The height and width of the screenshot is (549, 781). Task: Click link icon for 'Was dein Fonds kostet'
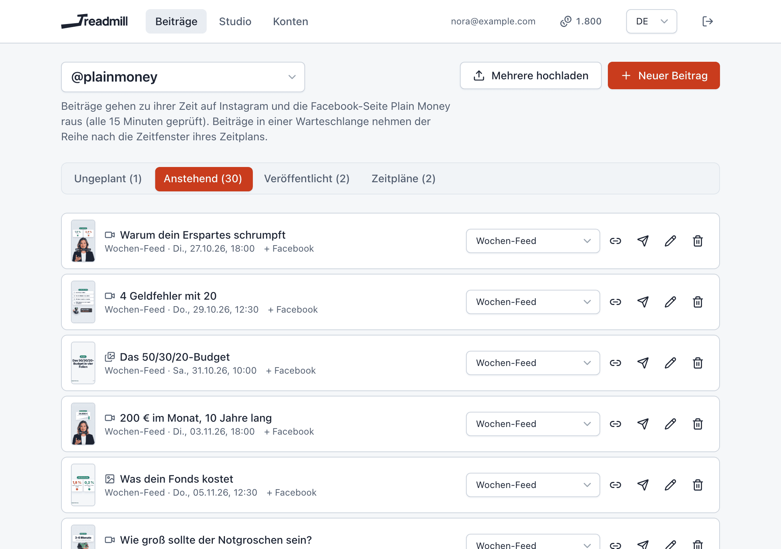pos(615,485)
